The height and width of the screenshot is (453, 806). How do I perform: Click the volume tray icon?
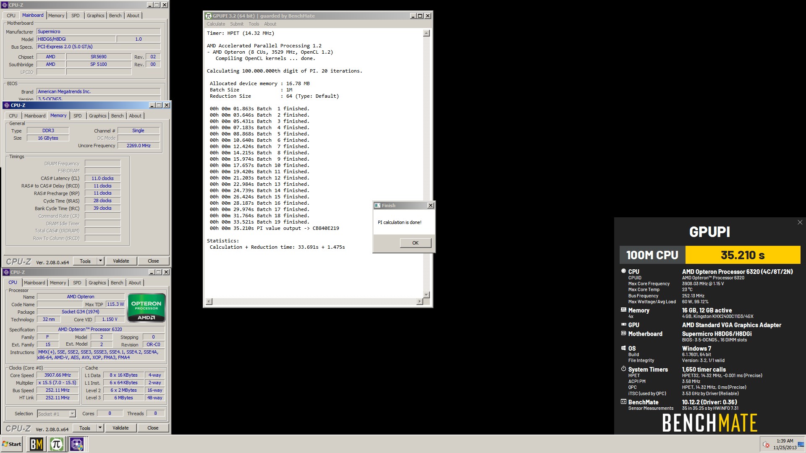tap(766, 445)
